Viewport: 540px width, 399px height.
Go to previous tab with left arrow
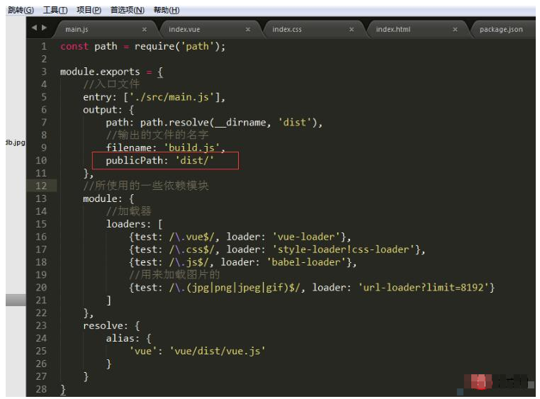[x=34, y=28]
